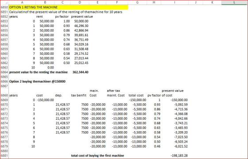Click the 'Calculatinof the present value' description cell
The image size is (248, 159).
coord(66,12)
